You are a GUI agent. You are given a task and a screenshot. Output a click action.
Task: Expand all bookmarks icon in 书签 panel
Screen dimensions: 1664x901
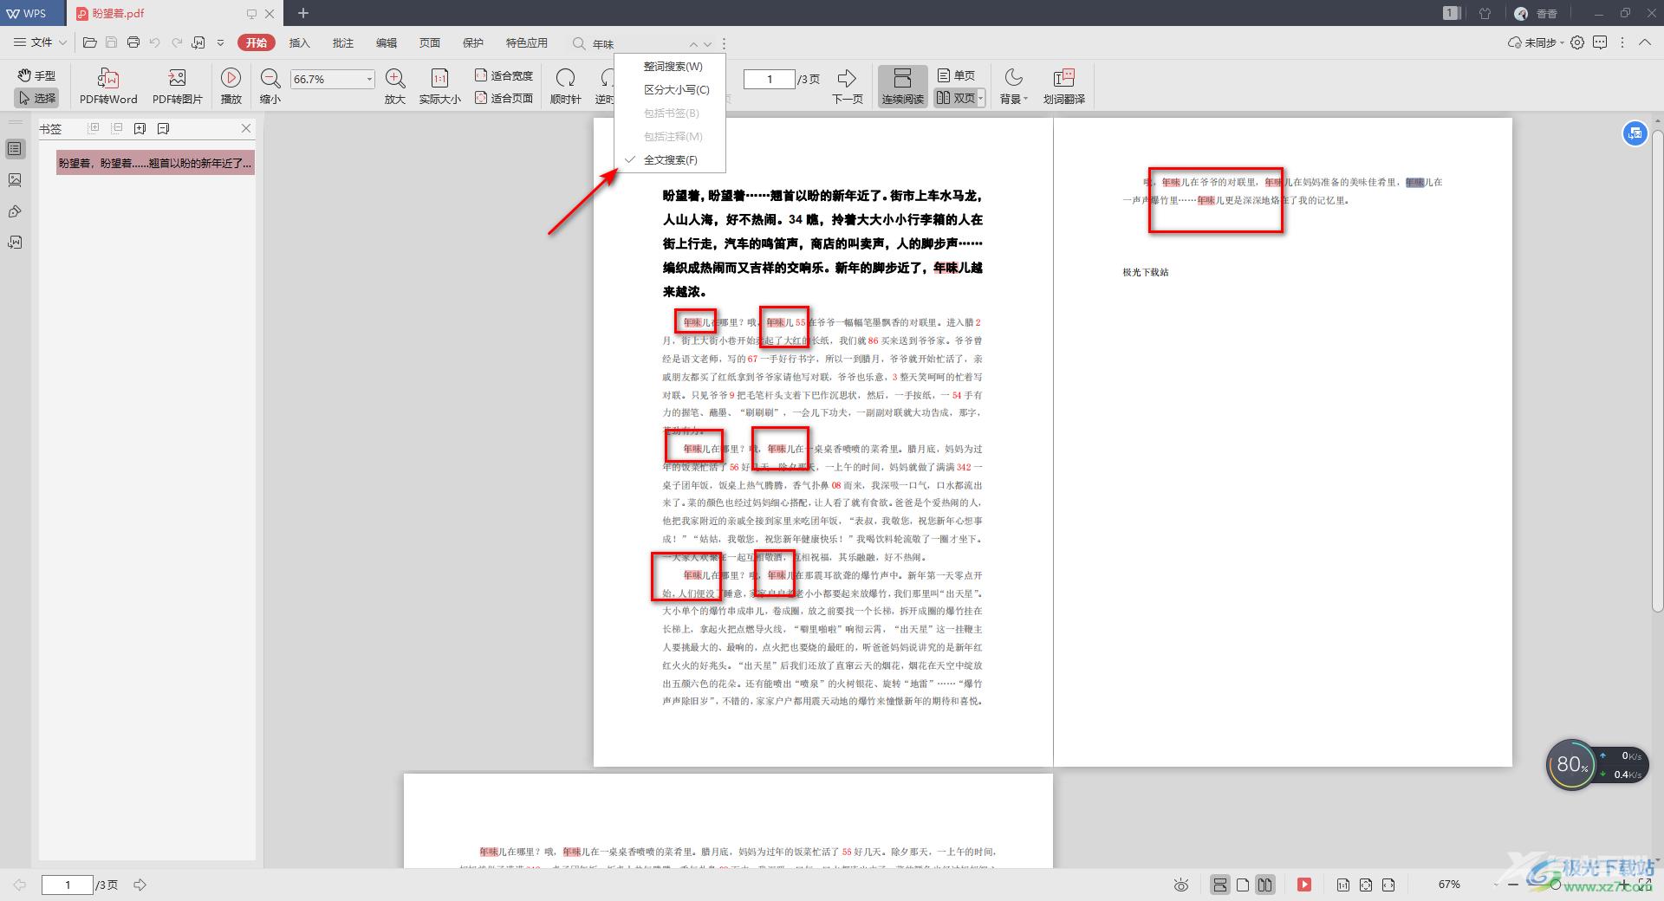(x=94, y=128)
